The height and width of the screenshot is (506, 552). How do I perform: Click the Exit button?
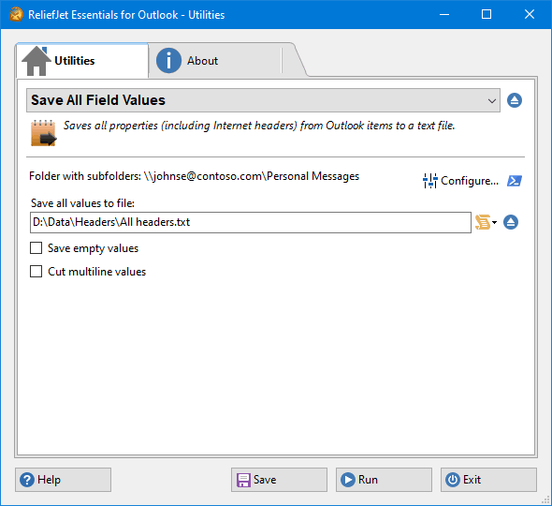coord(488,480)
